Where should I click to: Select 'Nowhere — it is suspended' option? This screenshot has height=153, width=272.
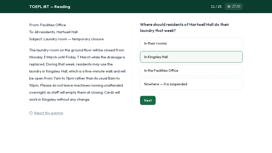click(191, 84)
